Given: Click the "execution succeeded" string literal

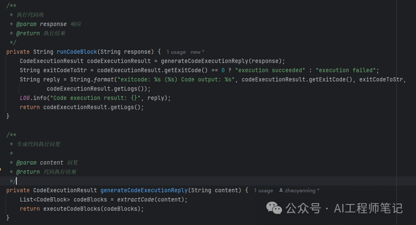Looking at the screenshot, I should point(271,70).
